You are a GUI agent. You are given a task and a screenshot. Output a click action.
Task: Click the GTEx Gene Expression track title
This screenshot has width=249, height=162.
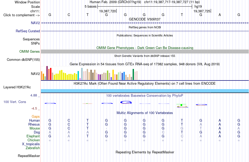pos(145,64)
